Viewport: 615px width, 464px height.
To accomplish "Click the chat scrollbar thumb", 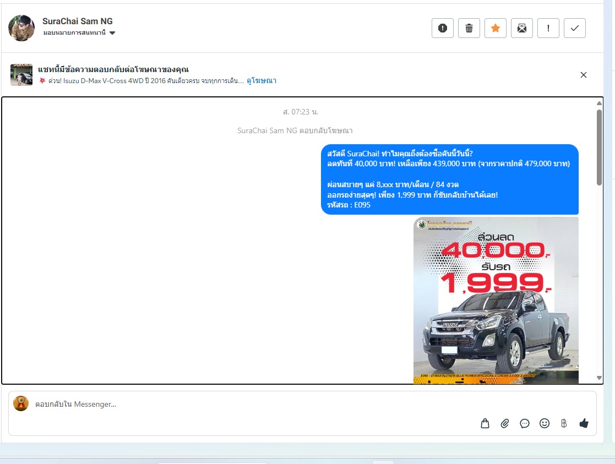I will coord(600,148).
